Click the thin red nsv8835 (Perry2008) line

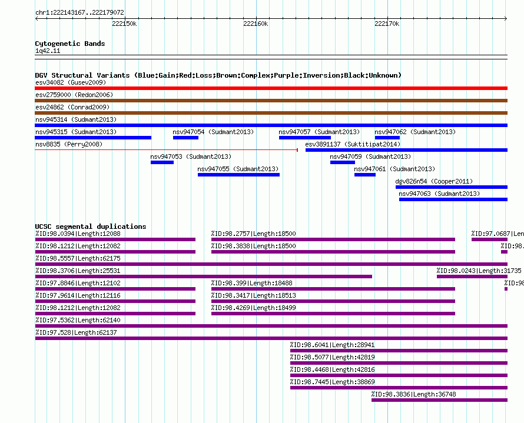tap(166, 150)
